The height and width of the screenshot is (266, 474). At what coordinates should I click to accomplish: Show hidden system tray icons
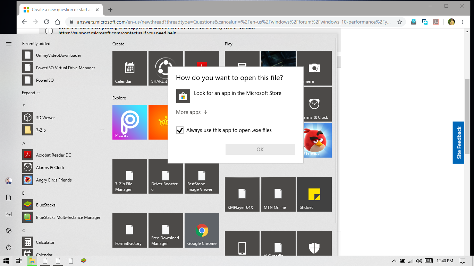(x=394, y=261)
